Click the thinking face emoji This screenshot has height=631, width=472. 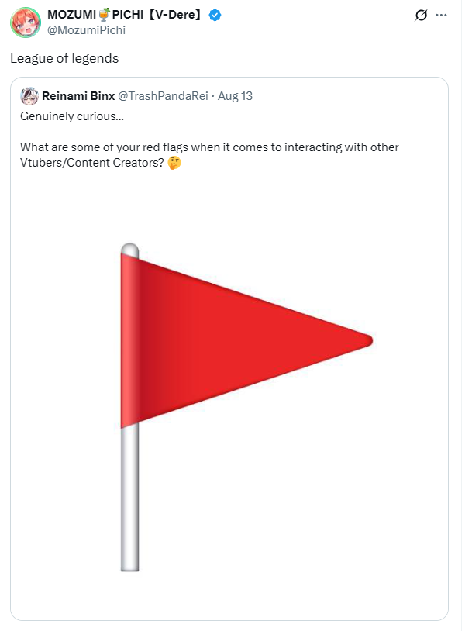click(x=174, y=163)
